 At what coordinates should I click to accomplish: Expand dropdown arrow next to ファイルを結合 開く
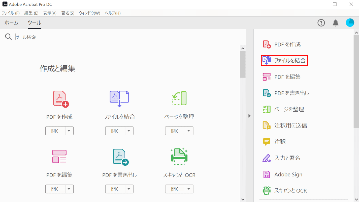tap(129, 131)
